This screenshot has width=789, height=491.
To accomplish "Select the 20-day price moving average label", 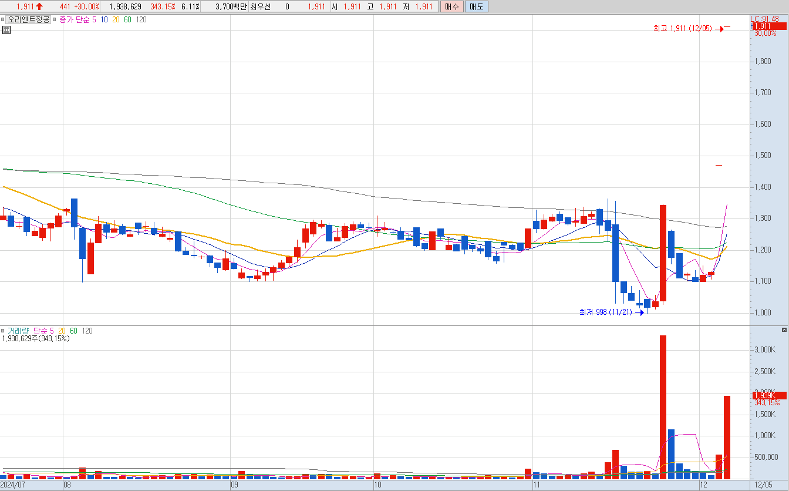I will click(x=116, y=19).
